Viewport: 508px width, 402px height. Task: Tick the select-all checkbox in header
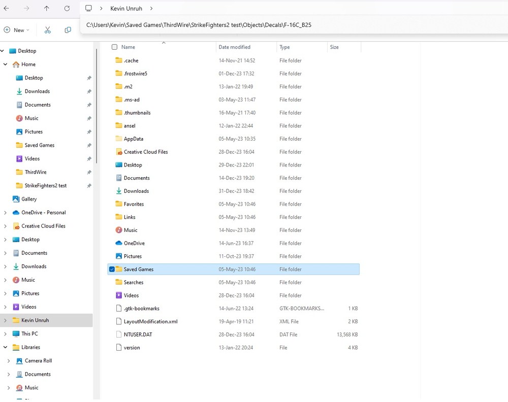(x=114, y=47)
